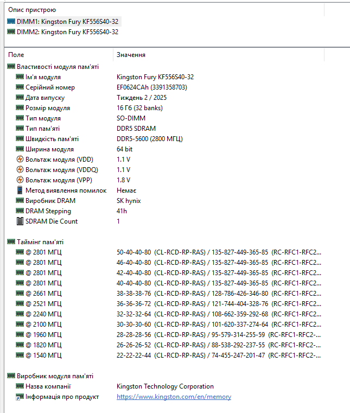The height and width of the screenshot is (413, 350).
Task: Select the Властивості модуля пам'яті group
Action: [58, 67]
